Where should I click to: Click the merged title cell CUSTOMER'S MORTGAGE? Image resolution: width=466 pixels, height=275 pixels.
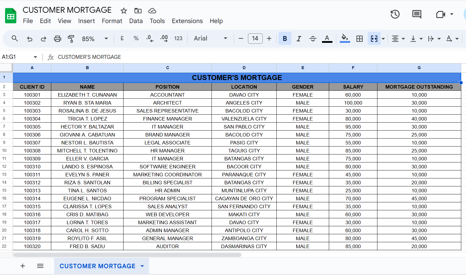237,78
